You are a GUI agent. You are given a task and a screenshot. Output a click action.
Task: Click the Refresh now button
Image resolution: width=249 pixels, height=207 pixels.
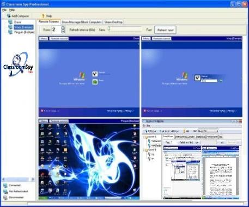pyautogui.click(x=165, y=30)
